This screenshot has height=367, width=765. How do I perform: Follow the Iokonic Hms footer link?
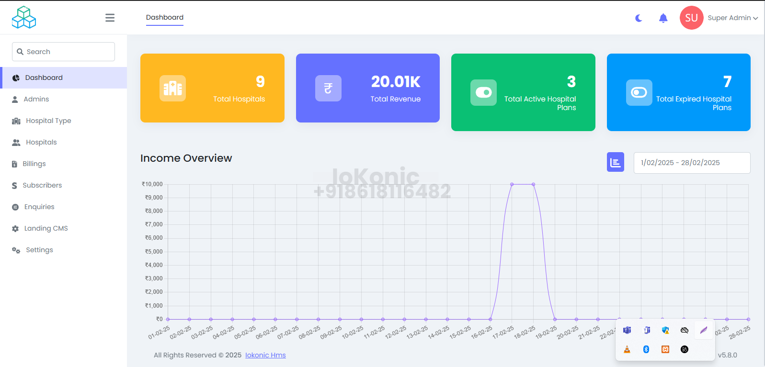pos(265,355)
